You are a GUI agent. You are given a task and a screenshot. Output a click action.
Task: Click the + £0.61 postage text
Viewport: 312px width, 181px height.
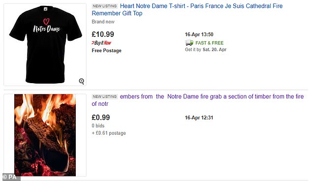tap(109, 133)
